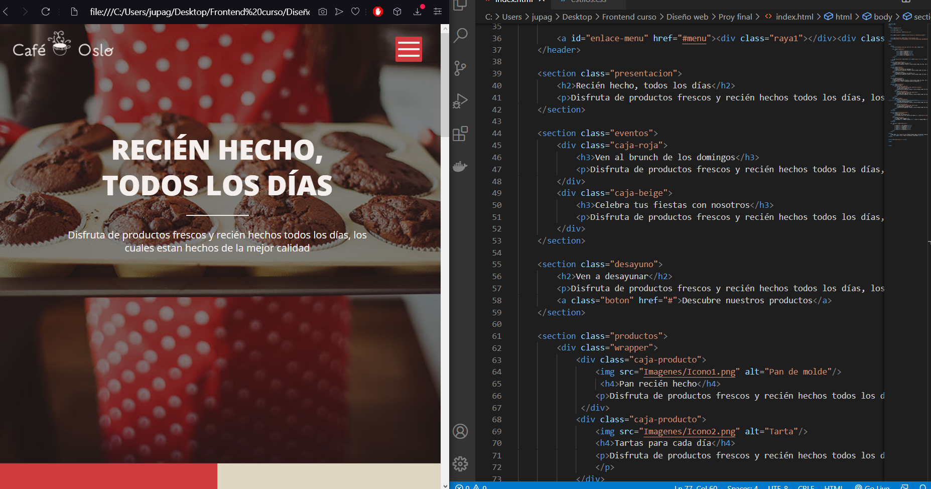Image resolution: width=931 pixels, height=489 pixels.
Task: Open VS Code Extensions view
Action: pos(460,134)
